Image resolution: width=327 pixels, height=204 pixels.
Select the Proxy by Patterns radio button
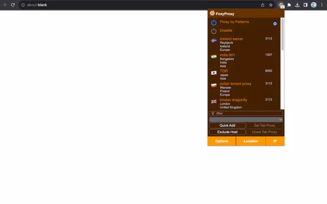275,24
